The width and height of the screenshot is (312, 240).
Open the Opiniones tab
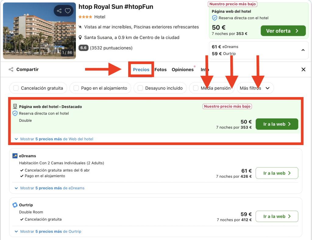coord(183,70)
